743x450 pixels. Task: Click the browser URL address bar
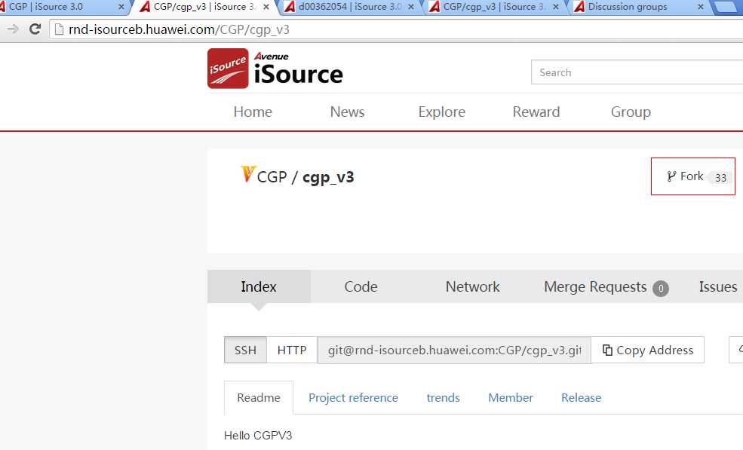pyautogui.click(x=396, y=29)
